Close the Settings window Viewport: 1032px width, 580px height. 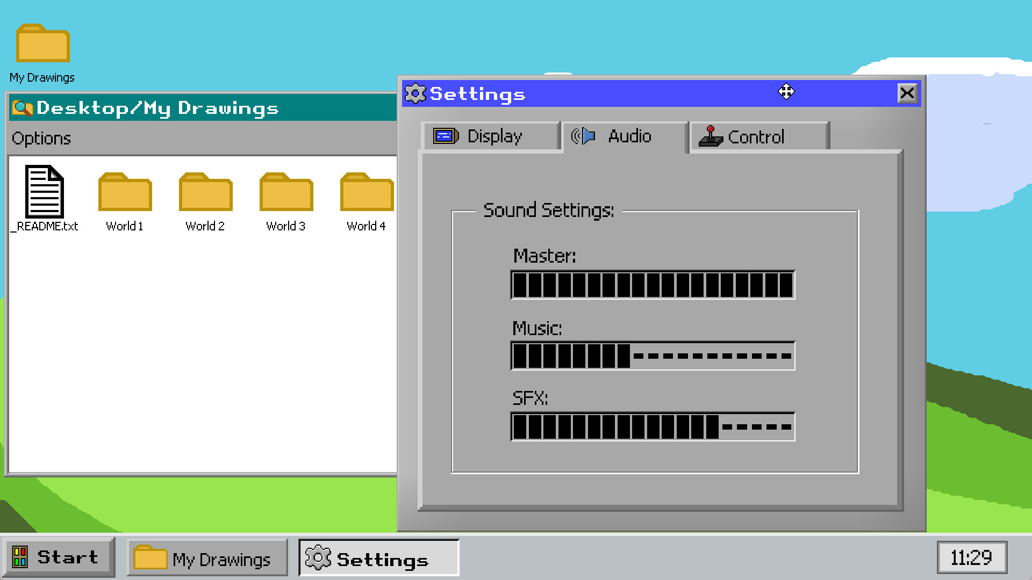907,93
